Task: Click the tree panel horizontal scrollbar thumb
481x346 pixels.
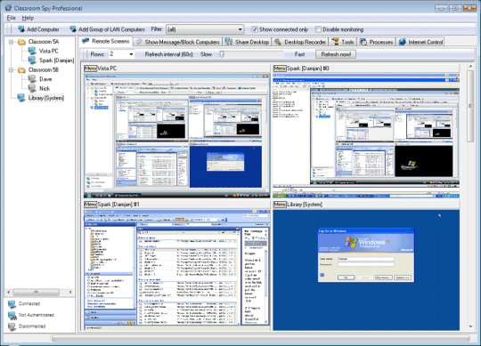Action: (37, 293)
